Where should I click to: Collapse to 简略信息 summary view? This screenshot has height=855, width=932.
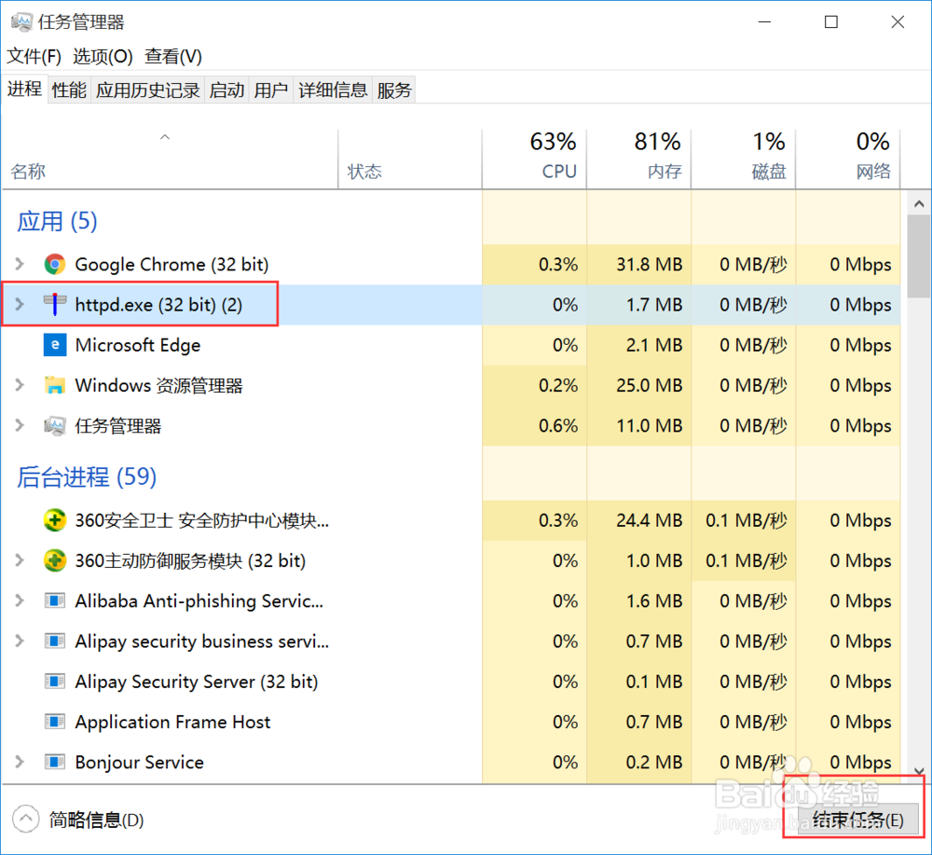78,820
